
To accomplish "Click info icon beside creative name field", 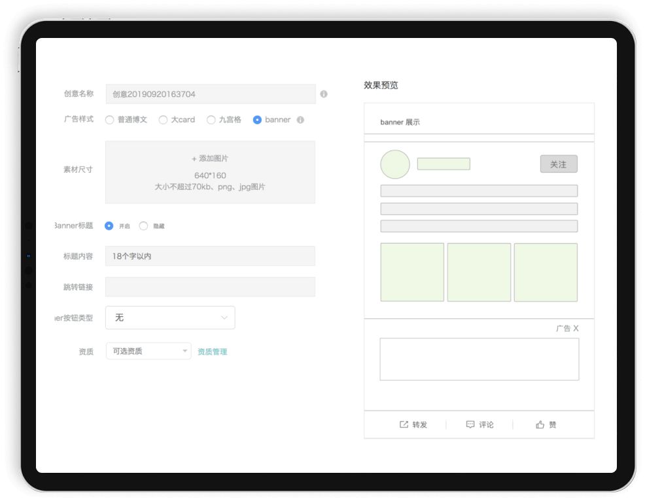I will point(324,94).
